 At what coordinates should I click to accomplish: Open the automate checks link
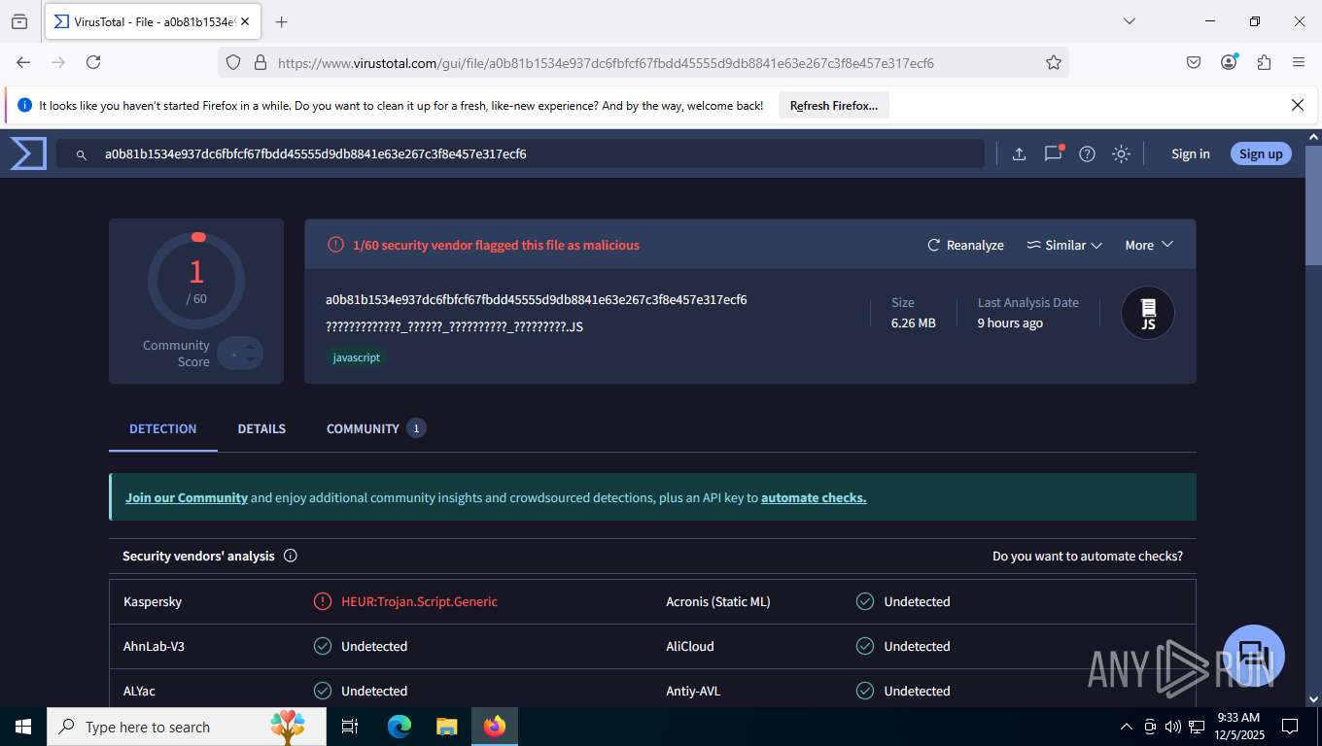[x=814, y=497]
